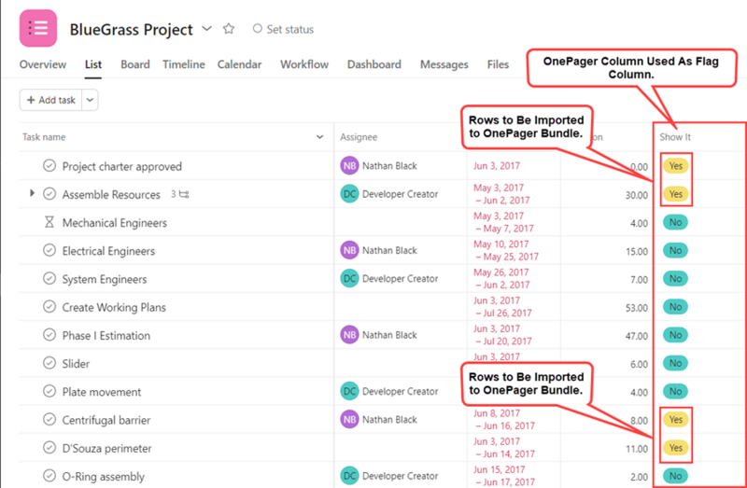Click the Add task button

[x=51, y=100]
